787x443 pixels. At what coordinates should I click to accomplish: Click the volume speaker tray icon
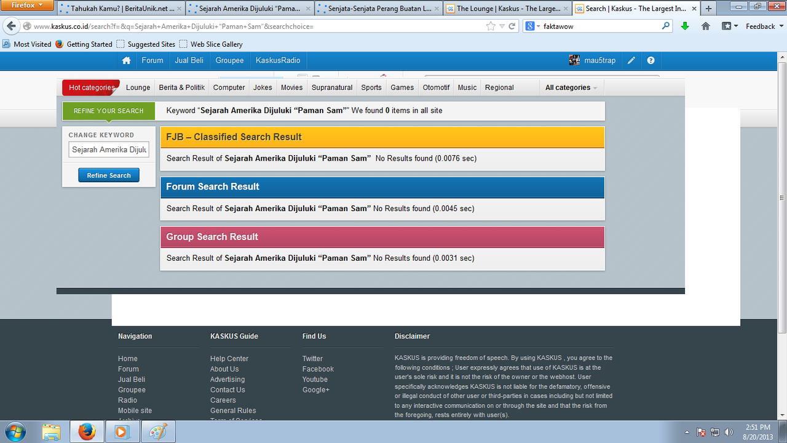click(729, 432)
